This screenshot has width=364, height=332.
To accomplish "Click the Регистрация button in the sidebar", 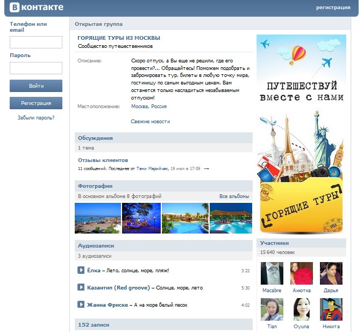I will 36,103.
